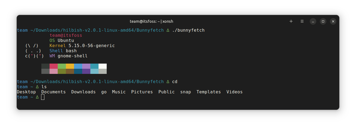This screenshot has height=128, width=356.
Task: Click the blue swatch in top color row
Action: 78,66
